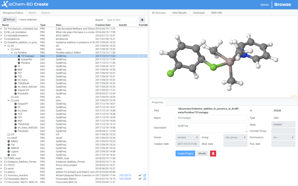
Task: Click the folder icon of triF
Action: pyautogui.click(x=9, y=134)
